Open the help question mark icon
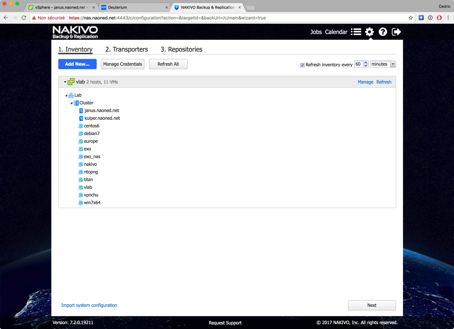The width and height of the screenshot is (454, 329). [x=383, y=32]
